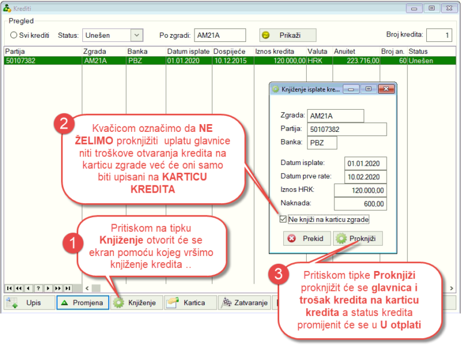Screen dimensions: 461x346
Task: Click the Valuta column header
Action: pyautogui.click(x=319, y=52)
